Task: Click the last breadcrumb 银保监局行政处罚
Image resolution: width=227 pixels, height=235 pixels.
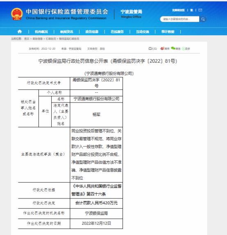Action: pos(69,39)
